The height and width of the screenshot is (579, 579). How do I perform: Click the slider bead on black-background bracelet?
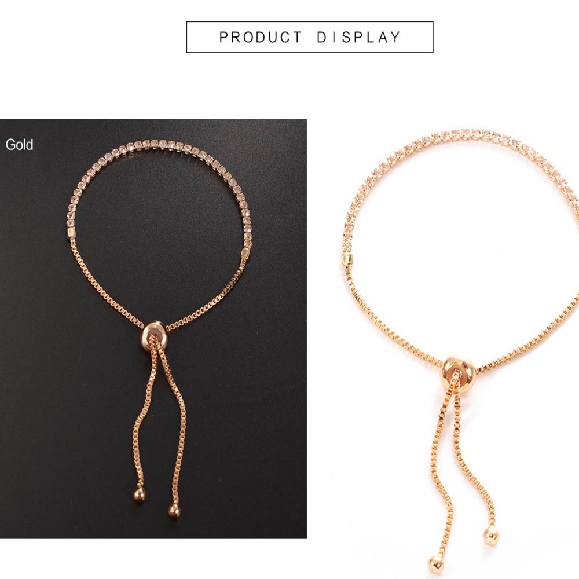[154, 336]
